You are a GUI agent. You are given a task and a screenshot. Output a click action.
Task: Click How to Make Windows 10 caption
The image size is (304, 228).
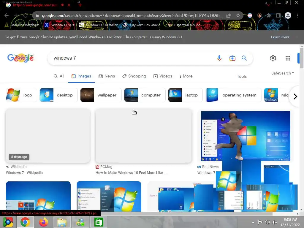(x=131, y=173)
